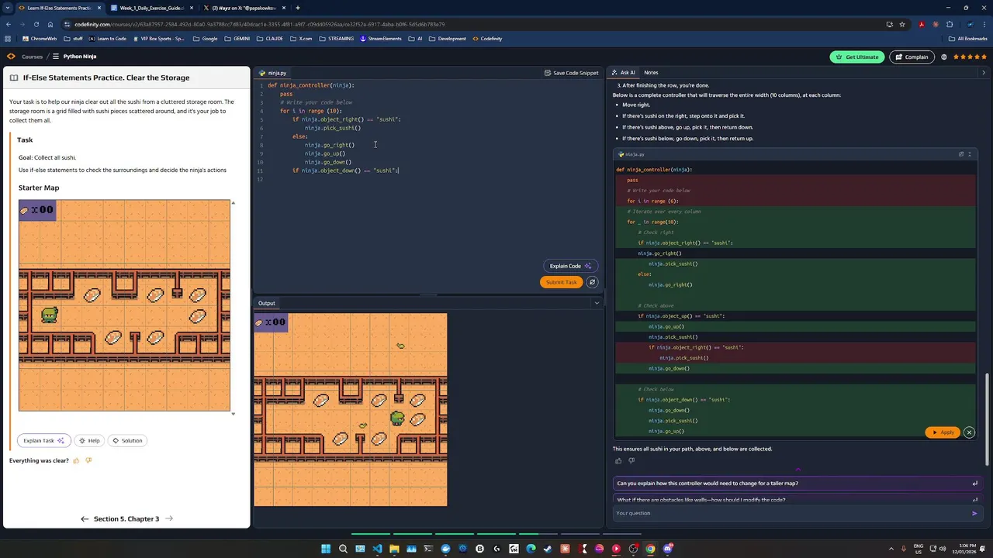
Task: Open the course menu hamburger icon
Action: [56, 57]
